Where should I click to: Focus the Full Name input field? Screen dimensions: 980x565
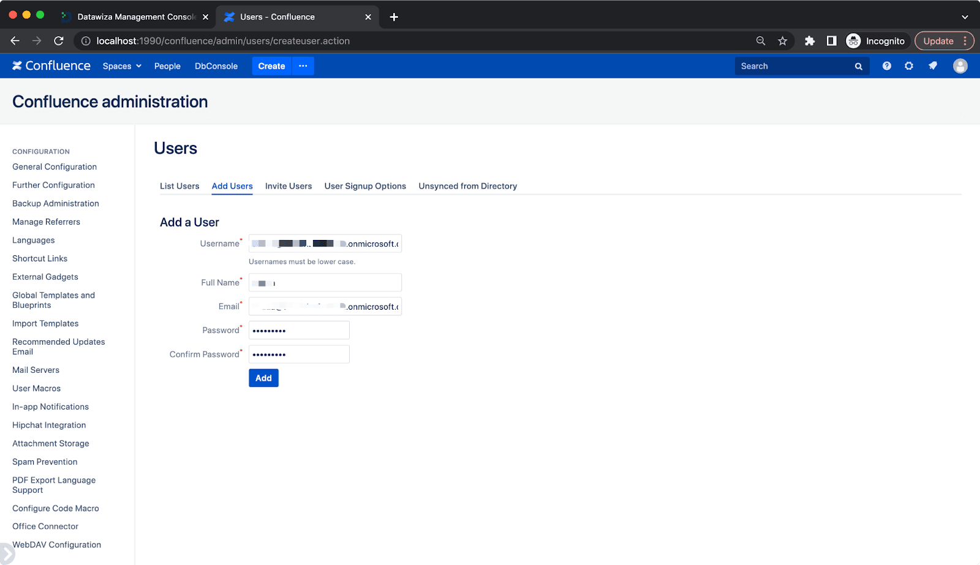[x=325, y=282]
